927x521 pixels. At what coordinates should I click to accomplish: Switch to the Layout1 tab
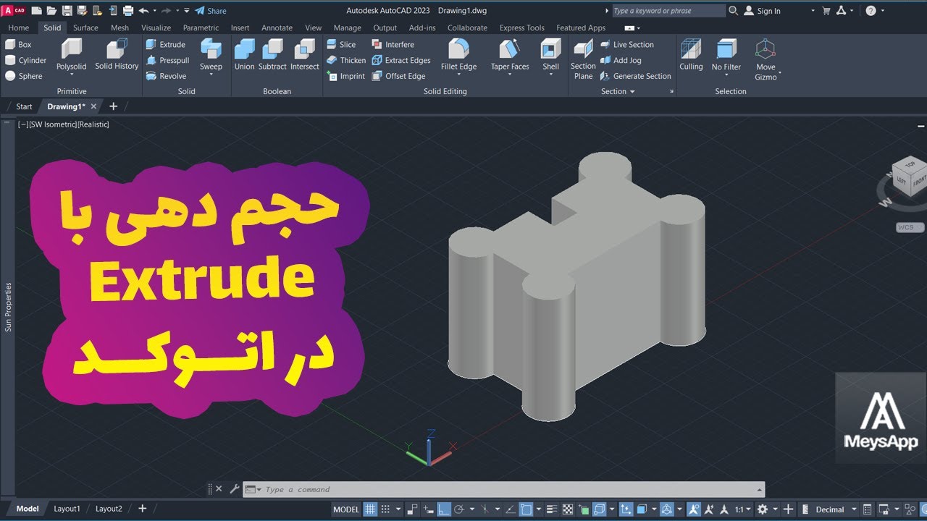pos(67,509)
